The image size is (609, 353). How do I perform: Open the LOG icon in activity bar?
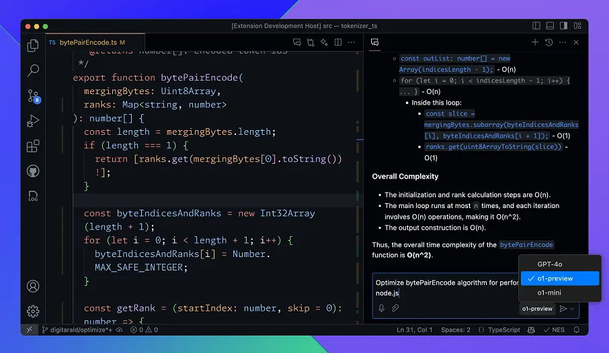(x=33, y=195)
